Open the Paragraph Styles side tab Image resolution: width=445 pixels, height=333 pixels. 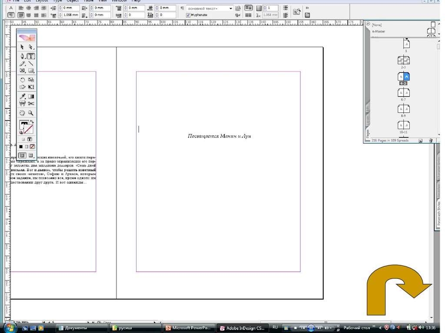[439, 214]
